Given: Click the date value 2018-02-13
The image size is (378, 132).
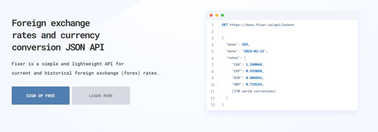Looking at the screenshot, I should pyautogui.click(x=255, y=51).
